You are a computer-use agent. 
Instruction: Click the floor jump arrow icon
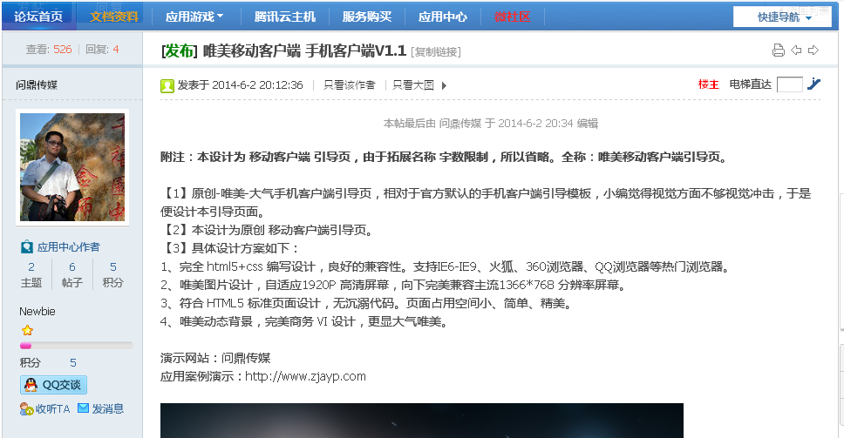(x=813, y=84)
